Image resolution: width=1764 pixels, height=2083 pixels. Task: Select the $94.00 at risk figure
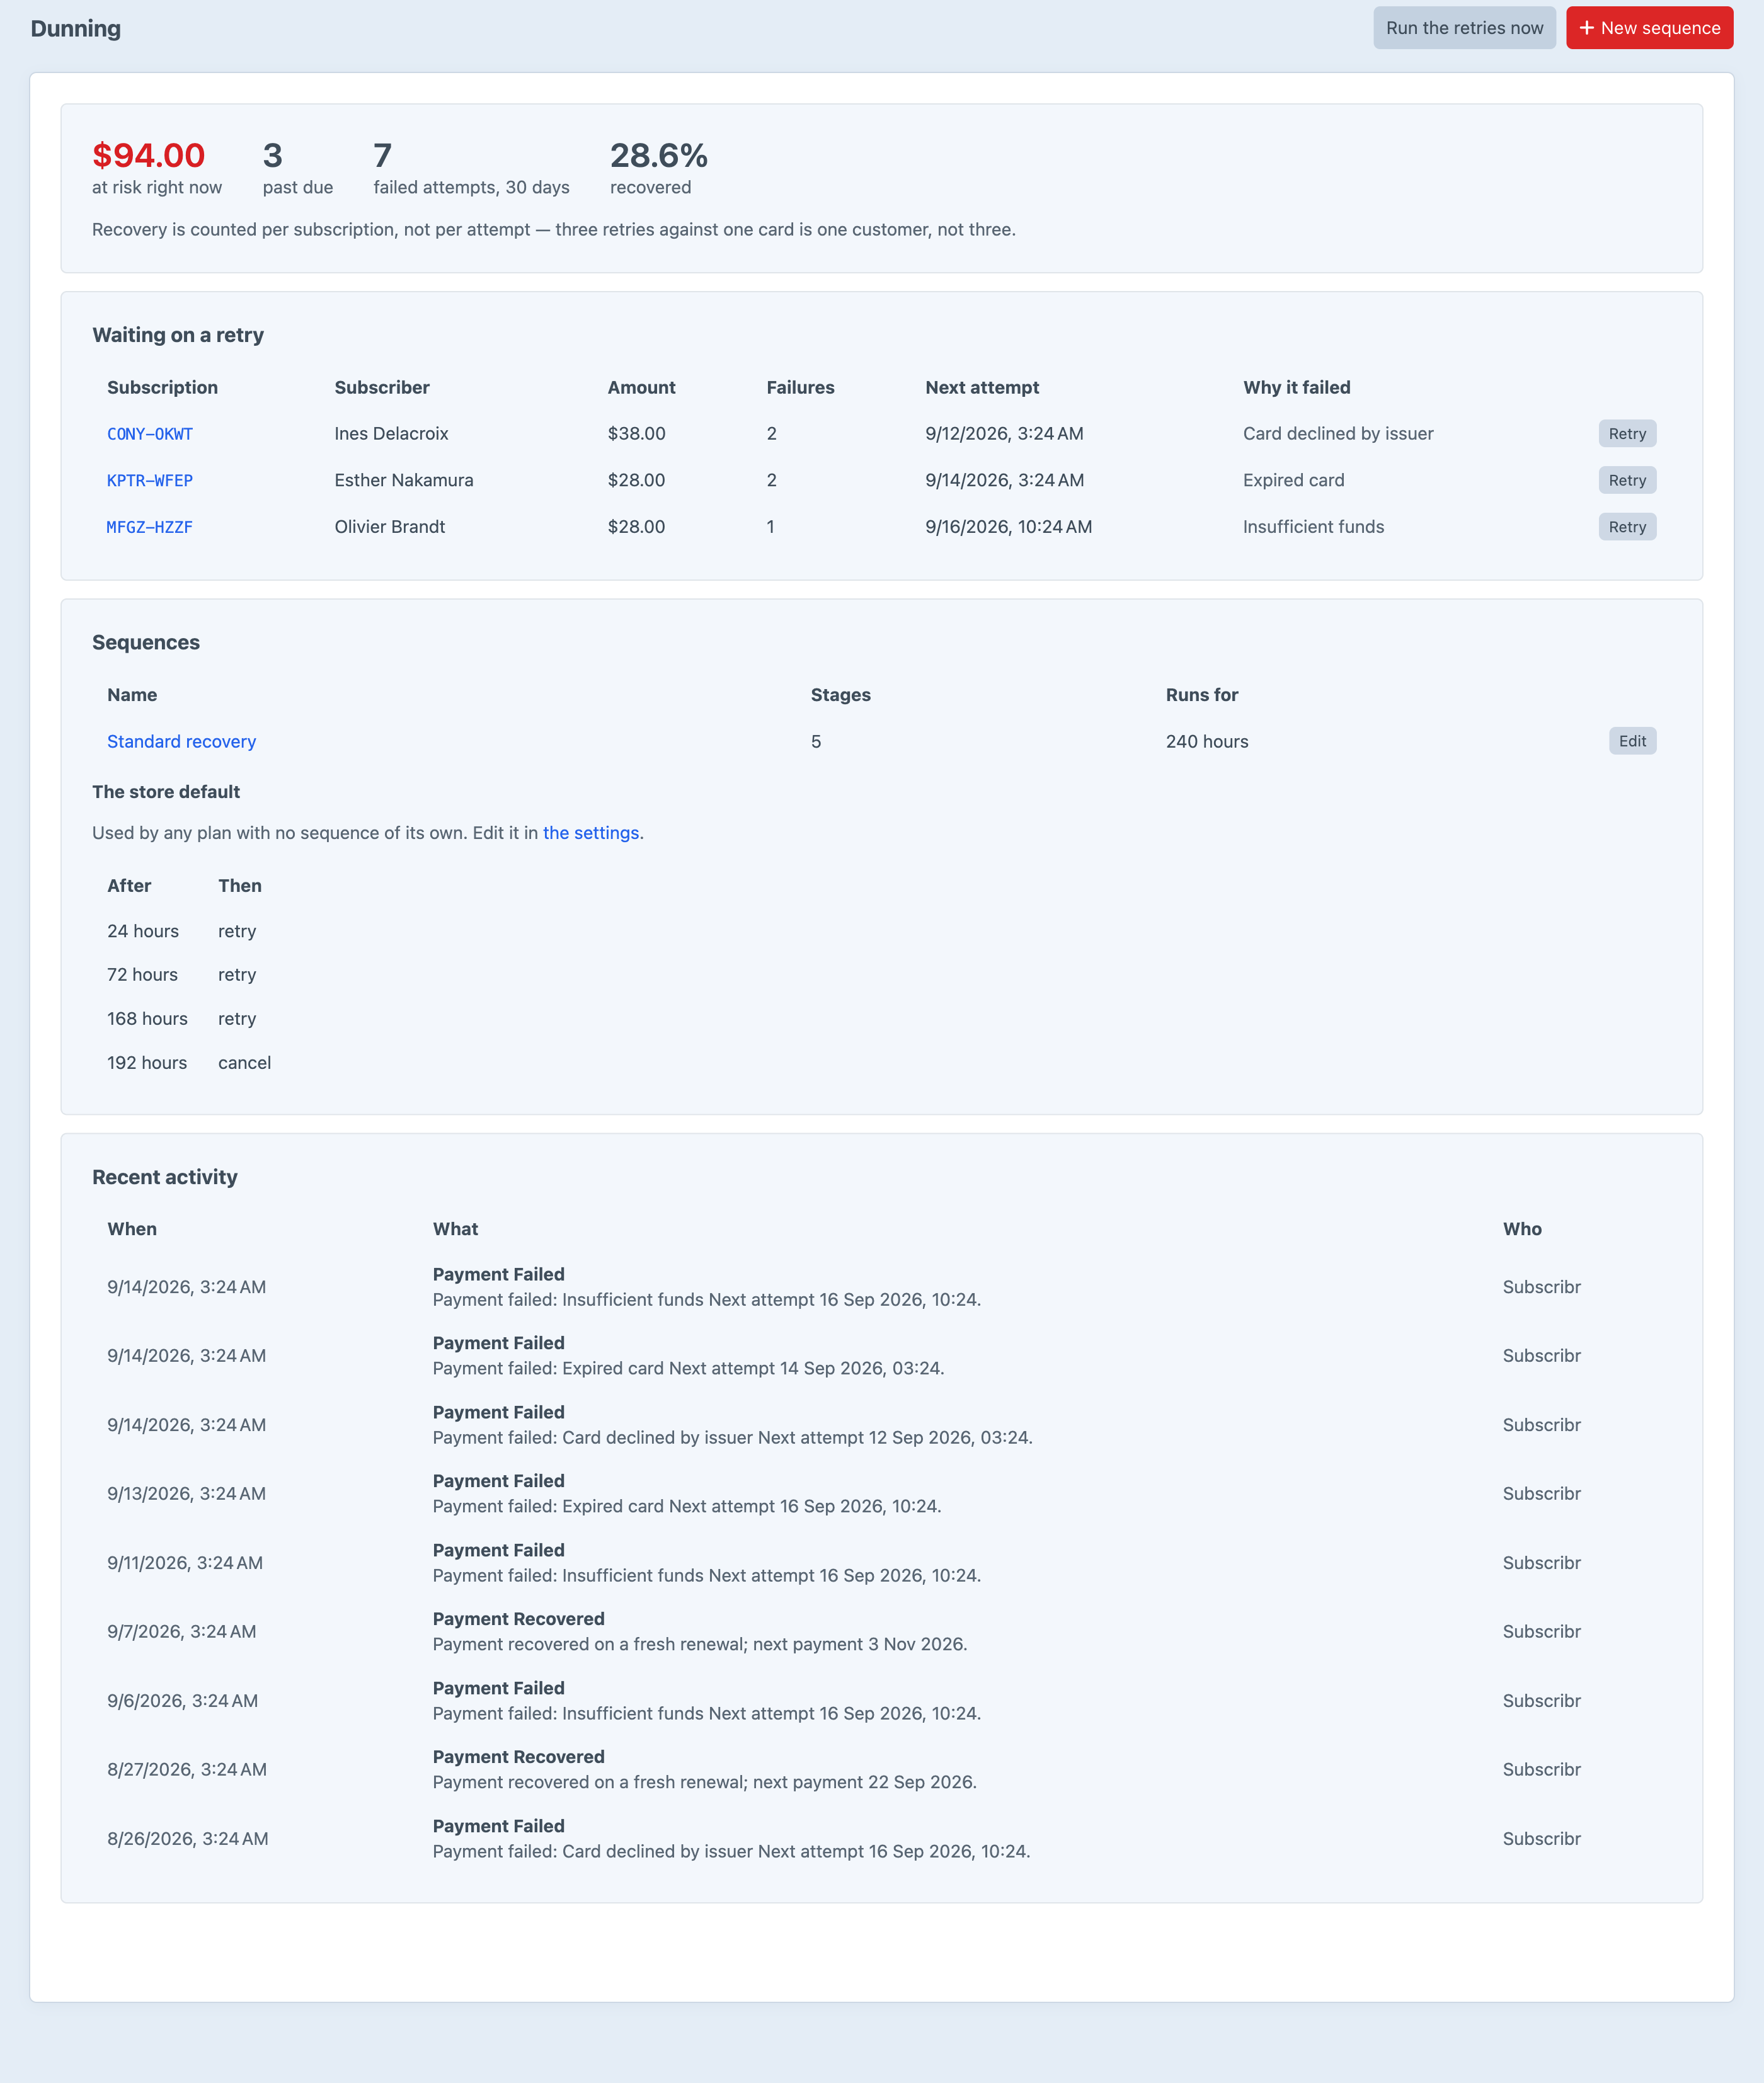coord(148,155)
